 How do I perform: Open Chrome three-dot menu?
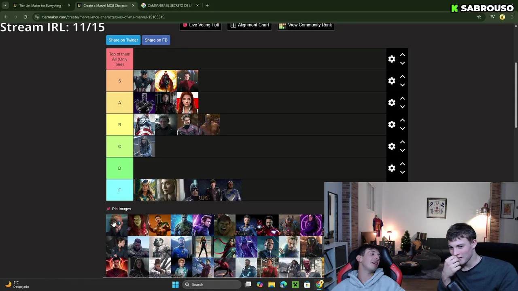click(x=512, y=17)
